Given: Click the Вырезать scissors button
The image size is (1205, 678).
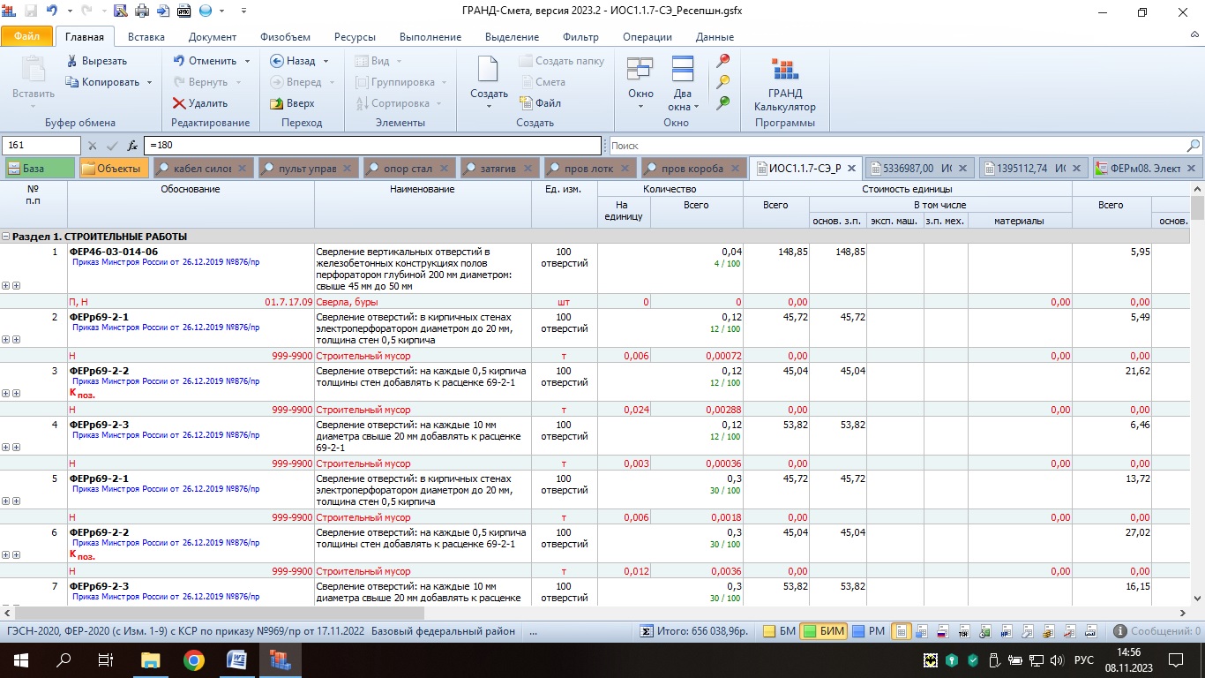Looking at the screenshot, I should pyautogui.click(x=97, y=61).
